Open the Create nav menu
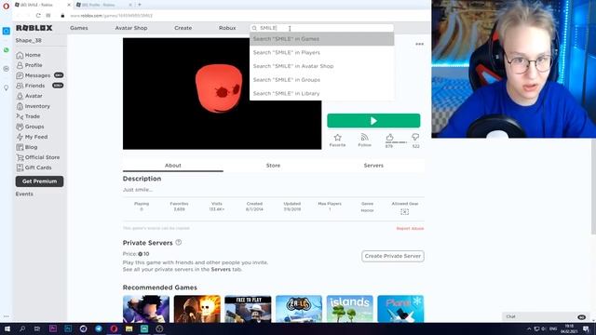 click(183, 28)
